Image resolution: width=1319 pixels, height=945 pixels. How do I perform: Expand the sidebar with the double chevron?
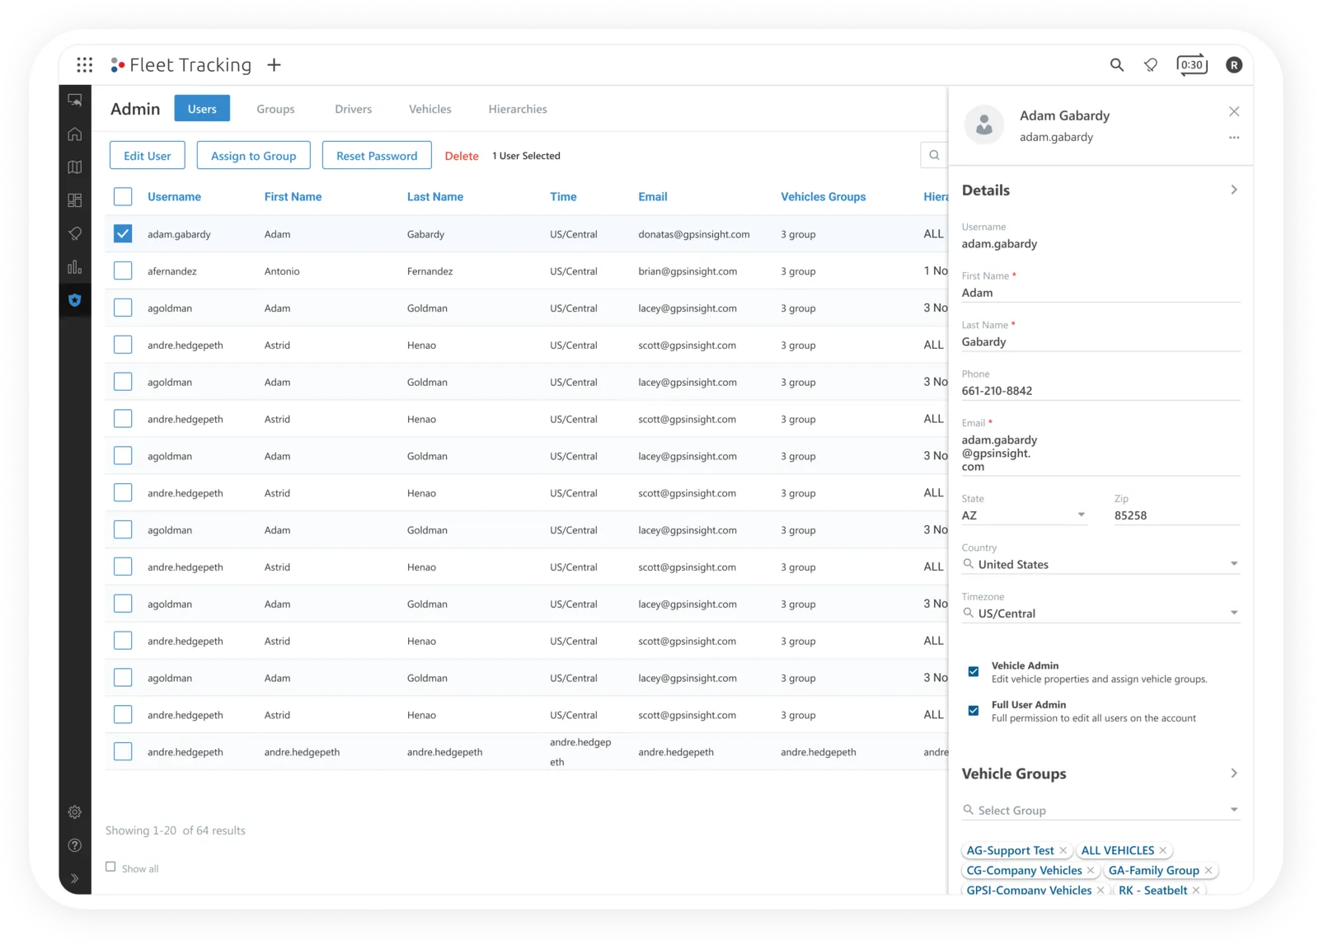click(75, 878)
